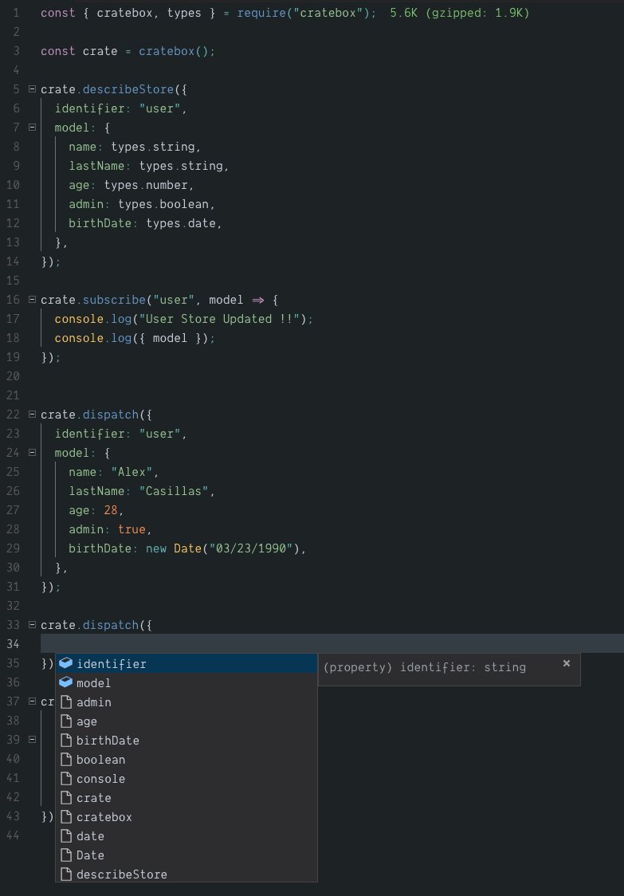
Task: Click 'types.date' on the birthDate line
Action: point(181,223)
